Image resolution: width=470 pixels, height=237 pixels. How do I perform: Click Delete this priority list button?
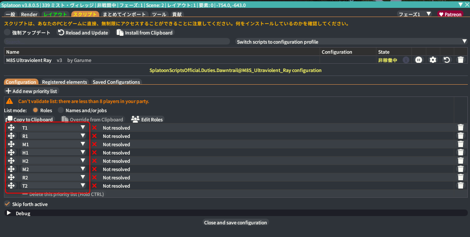point(63,194)
